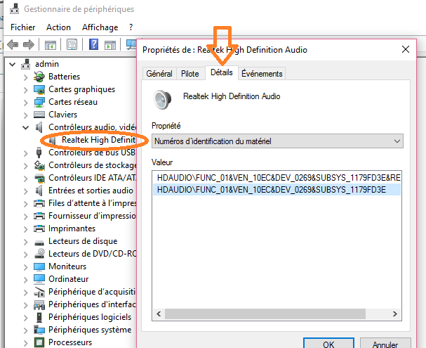
Task: Click the Device Manager title bar icon
Action: coord(15,8)
